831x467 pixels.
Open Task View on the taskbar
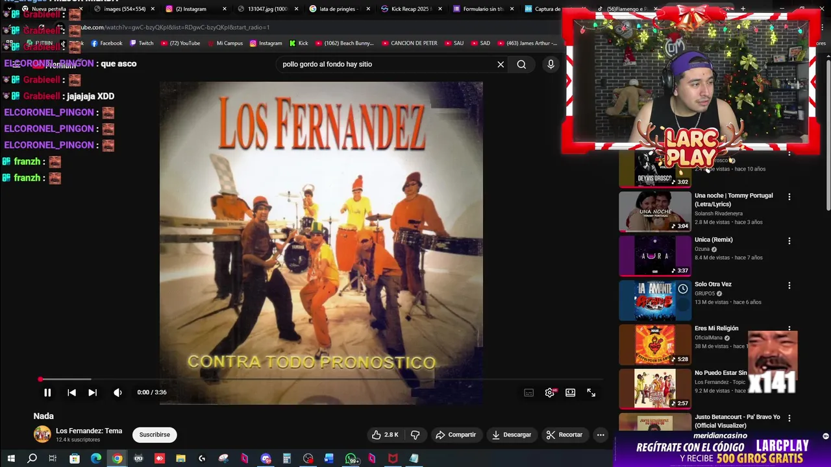coord(53,459)
